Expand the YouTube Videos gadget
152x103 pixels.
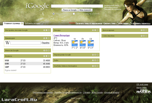(95, 66)
